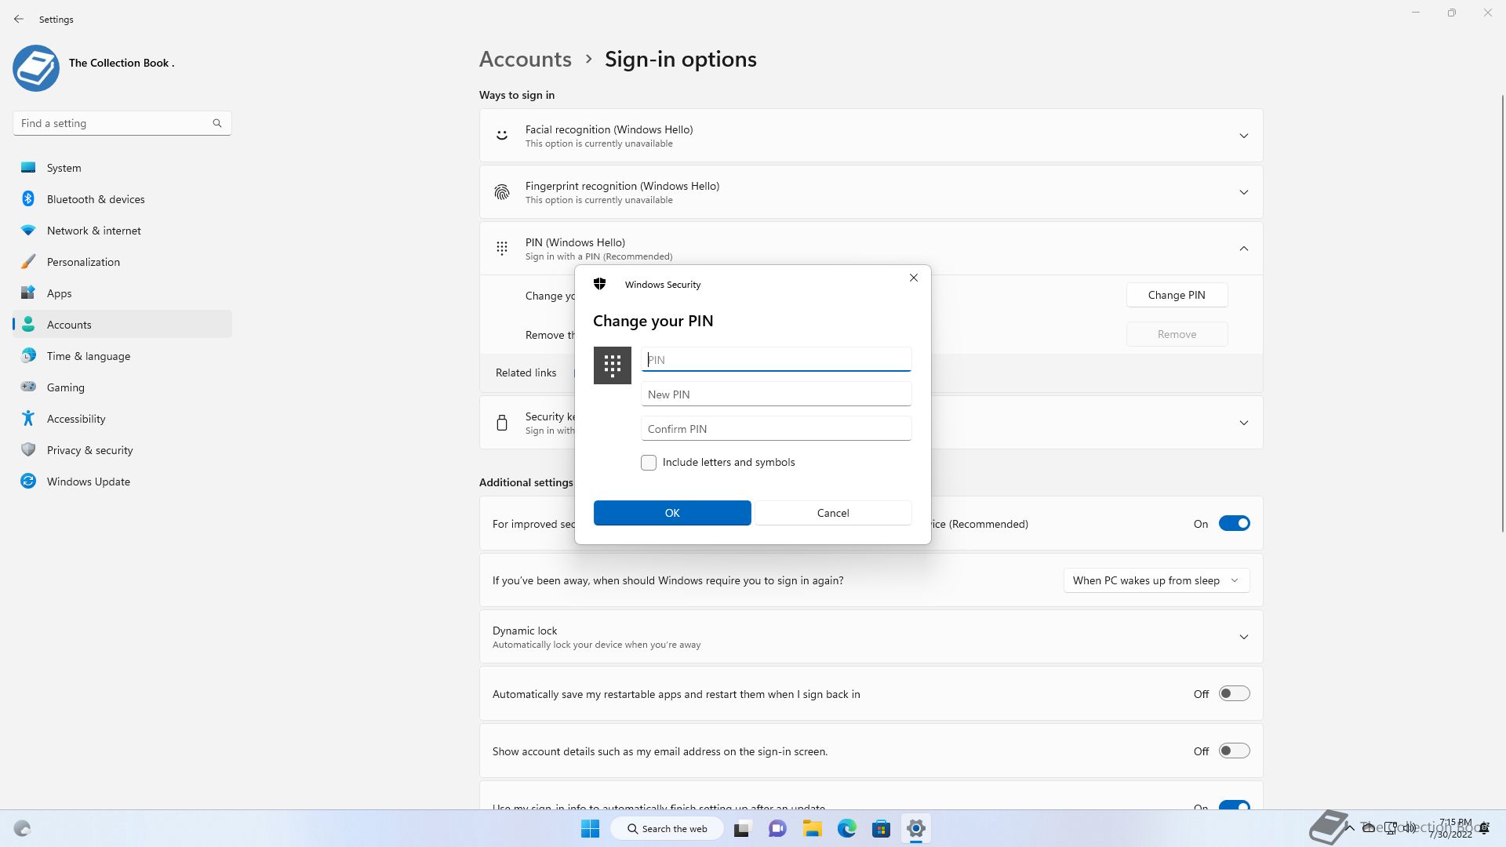This screenshot has height=847, width=1506.
Task: Expand Facial recognition (Windows Hello) section
Action: click(x=1243, y=136)
